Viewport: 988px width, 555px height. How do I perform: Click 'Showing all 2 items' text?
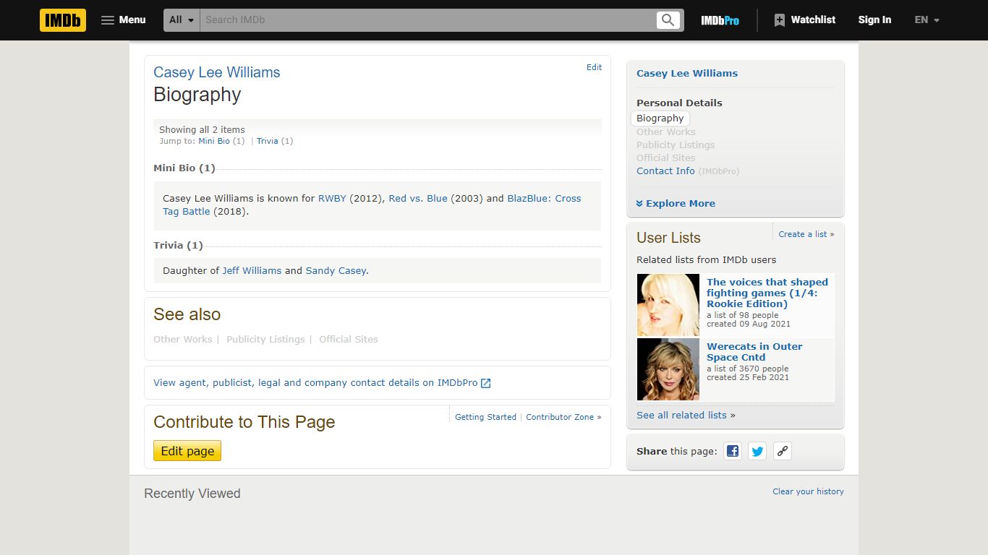202,130
